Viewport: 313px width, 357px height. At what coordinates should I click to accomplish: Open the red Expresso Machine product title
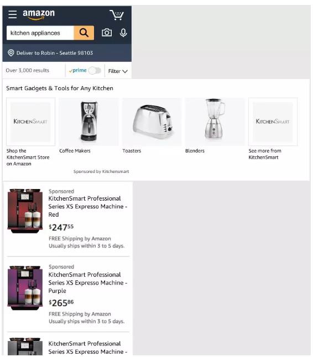pos(88,206)
